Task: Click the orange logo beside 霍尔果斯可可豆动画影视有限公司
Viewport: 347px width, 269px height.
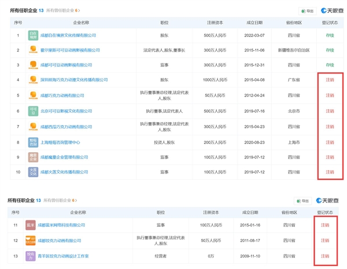Action: (33, 50)
